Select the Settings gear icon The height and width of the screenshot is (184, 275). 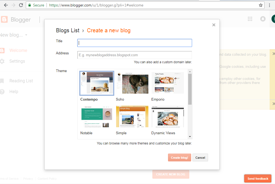(x=2, y=61)
